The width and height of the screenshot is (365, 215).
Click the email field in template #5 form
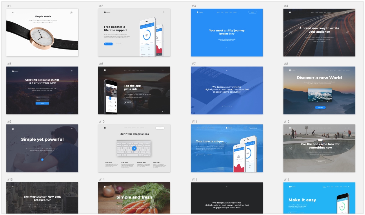pos(42,100)
